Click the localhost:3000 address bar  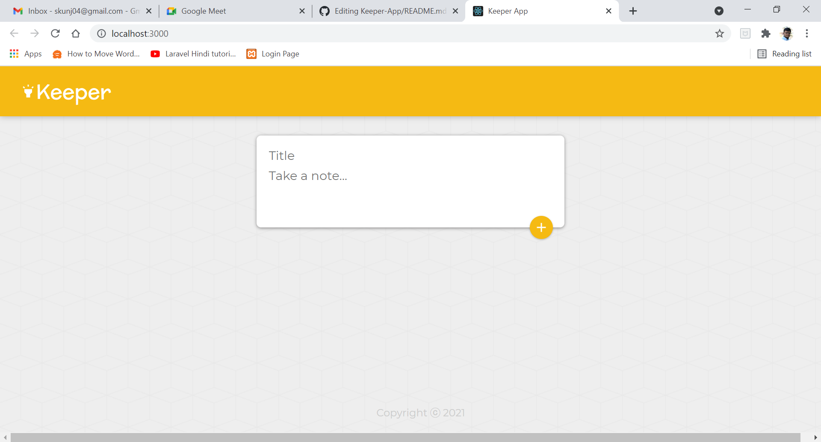pos(410,33)
